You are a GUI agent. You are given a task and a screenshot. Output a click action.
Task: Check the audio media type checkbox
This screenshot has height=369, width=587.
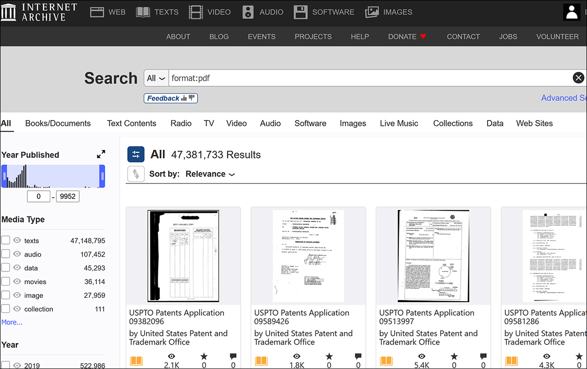6,254
